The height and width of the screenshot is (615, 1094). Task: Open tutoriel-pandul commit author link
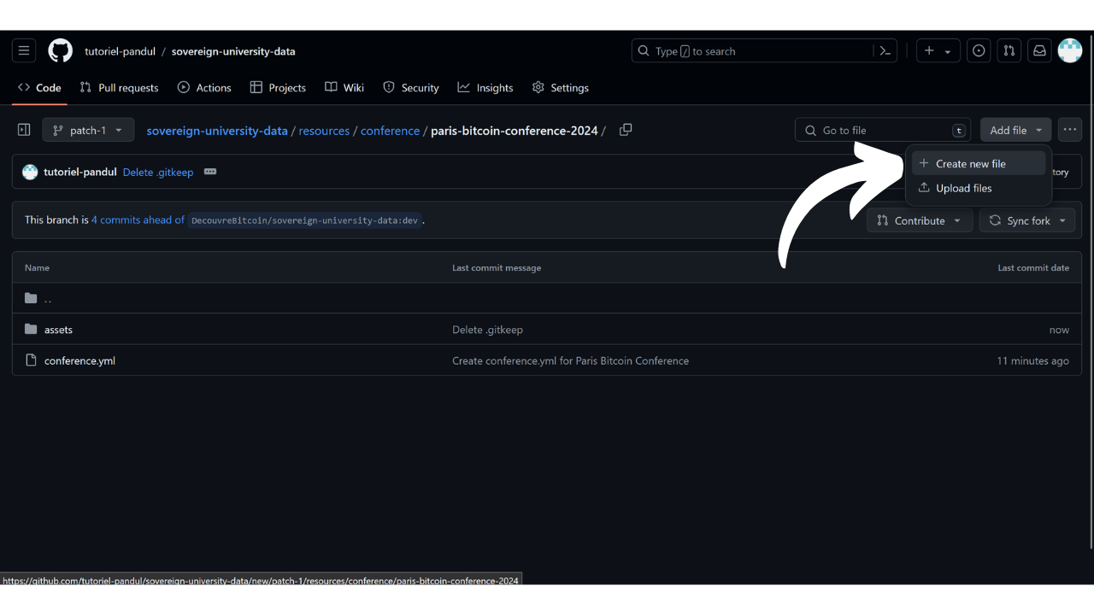[80, 172]
